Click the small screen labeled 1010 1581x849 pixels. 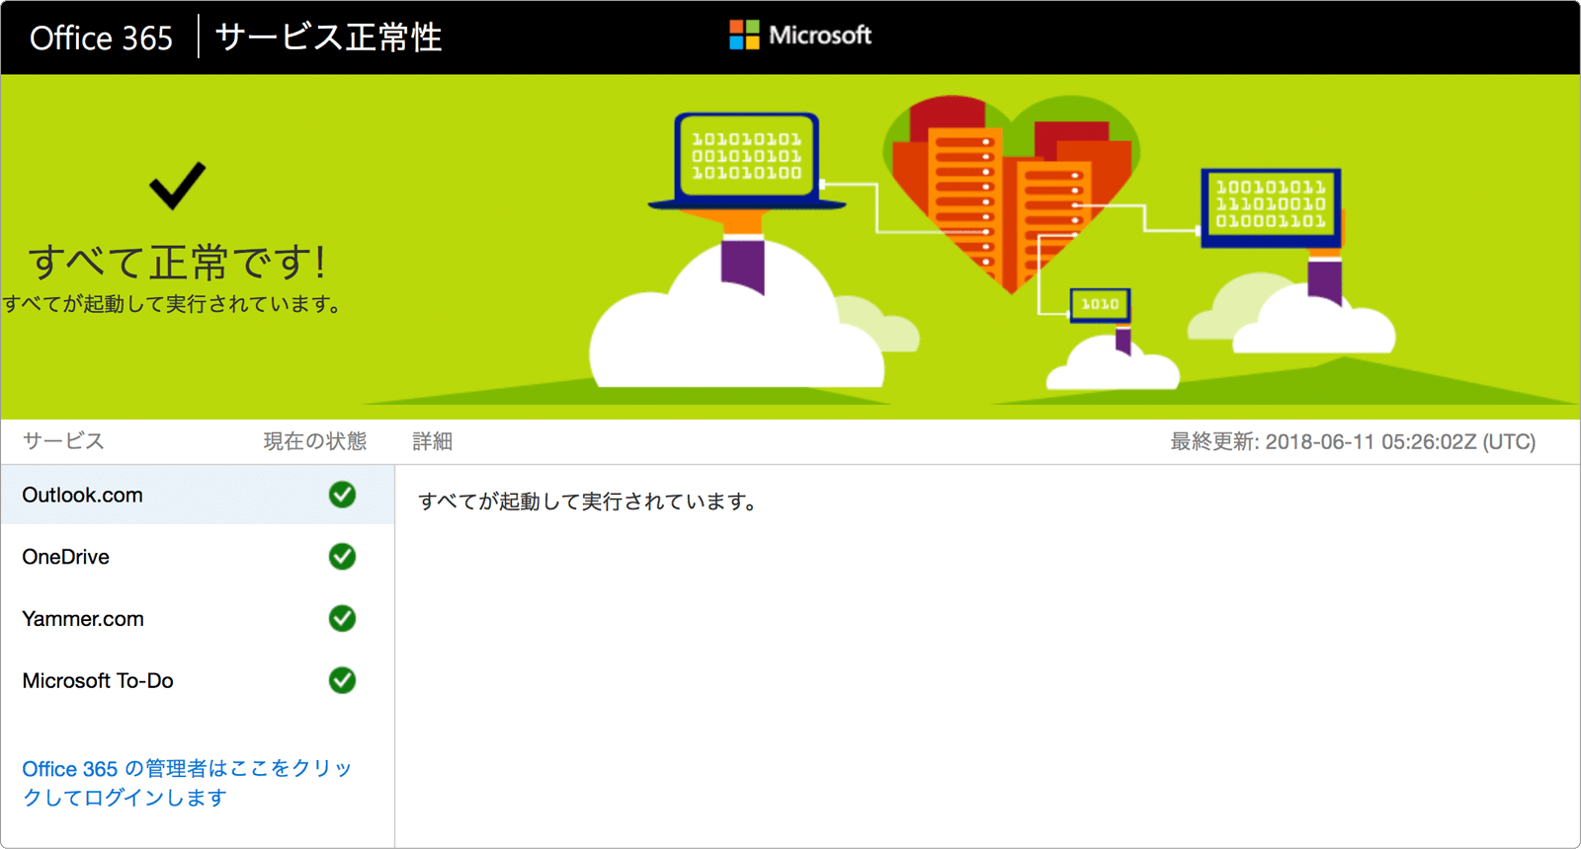1100,304
